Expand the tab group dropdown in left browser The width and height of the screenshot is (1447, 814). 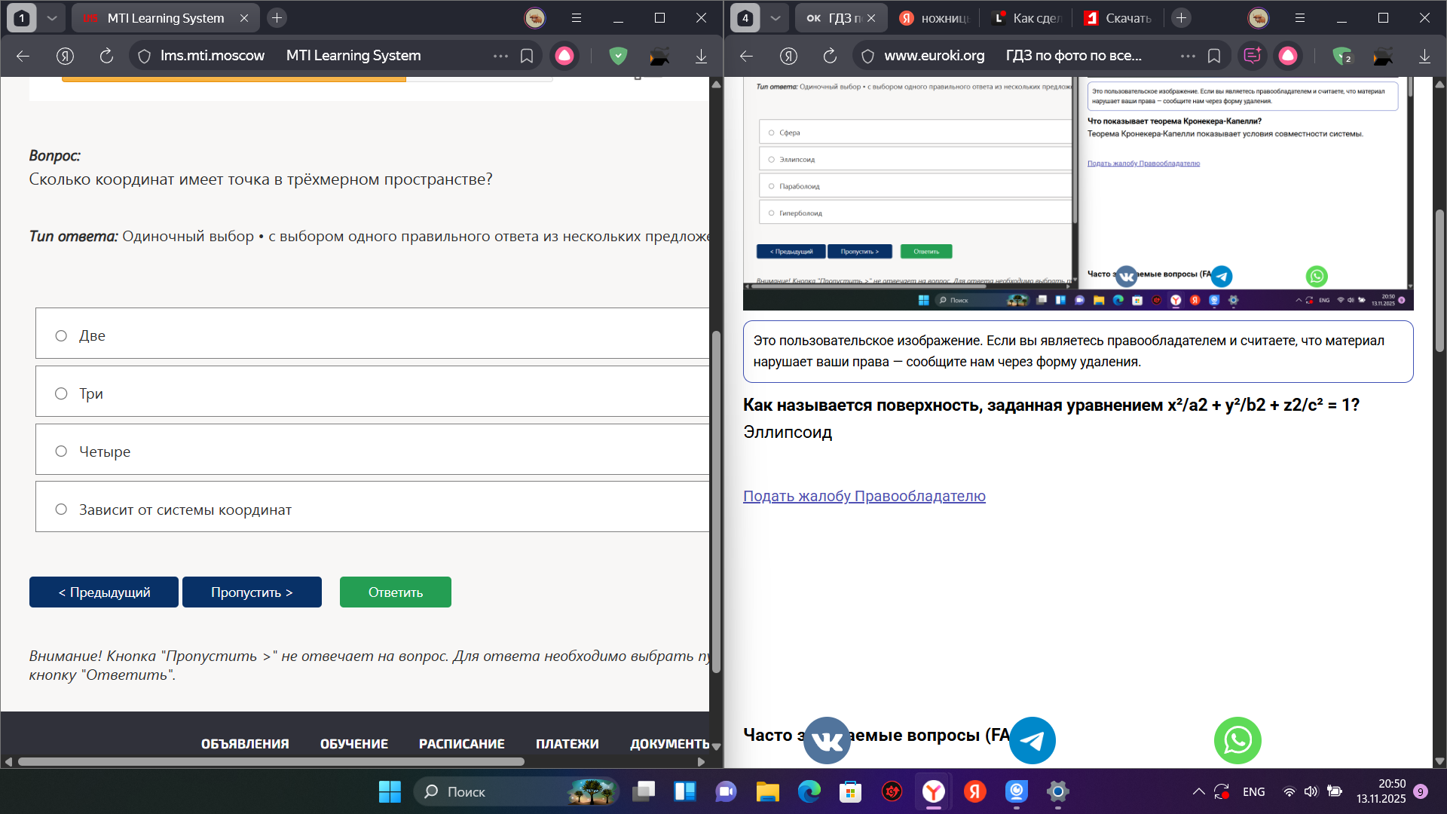click(x=51, y=18)
